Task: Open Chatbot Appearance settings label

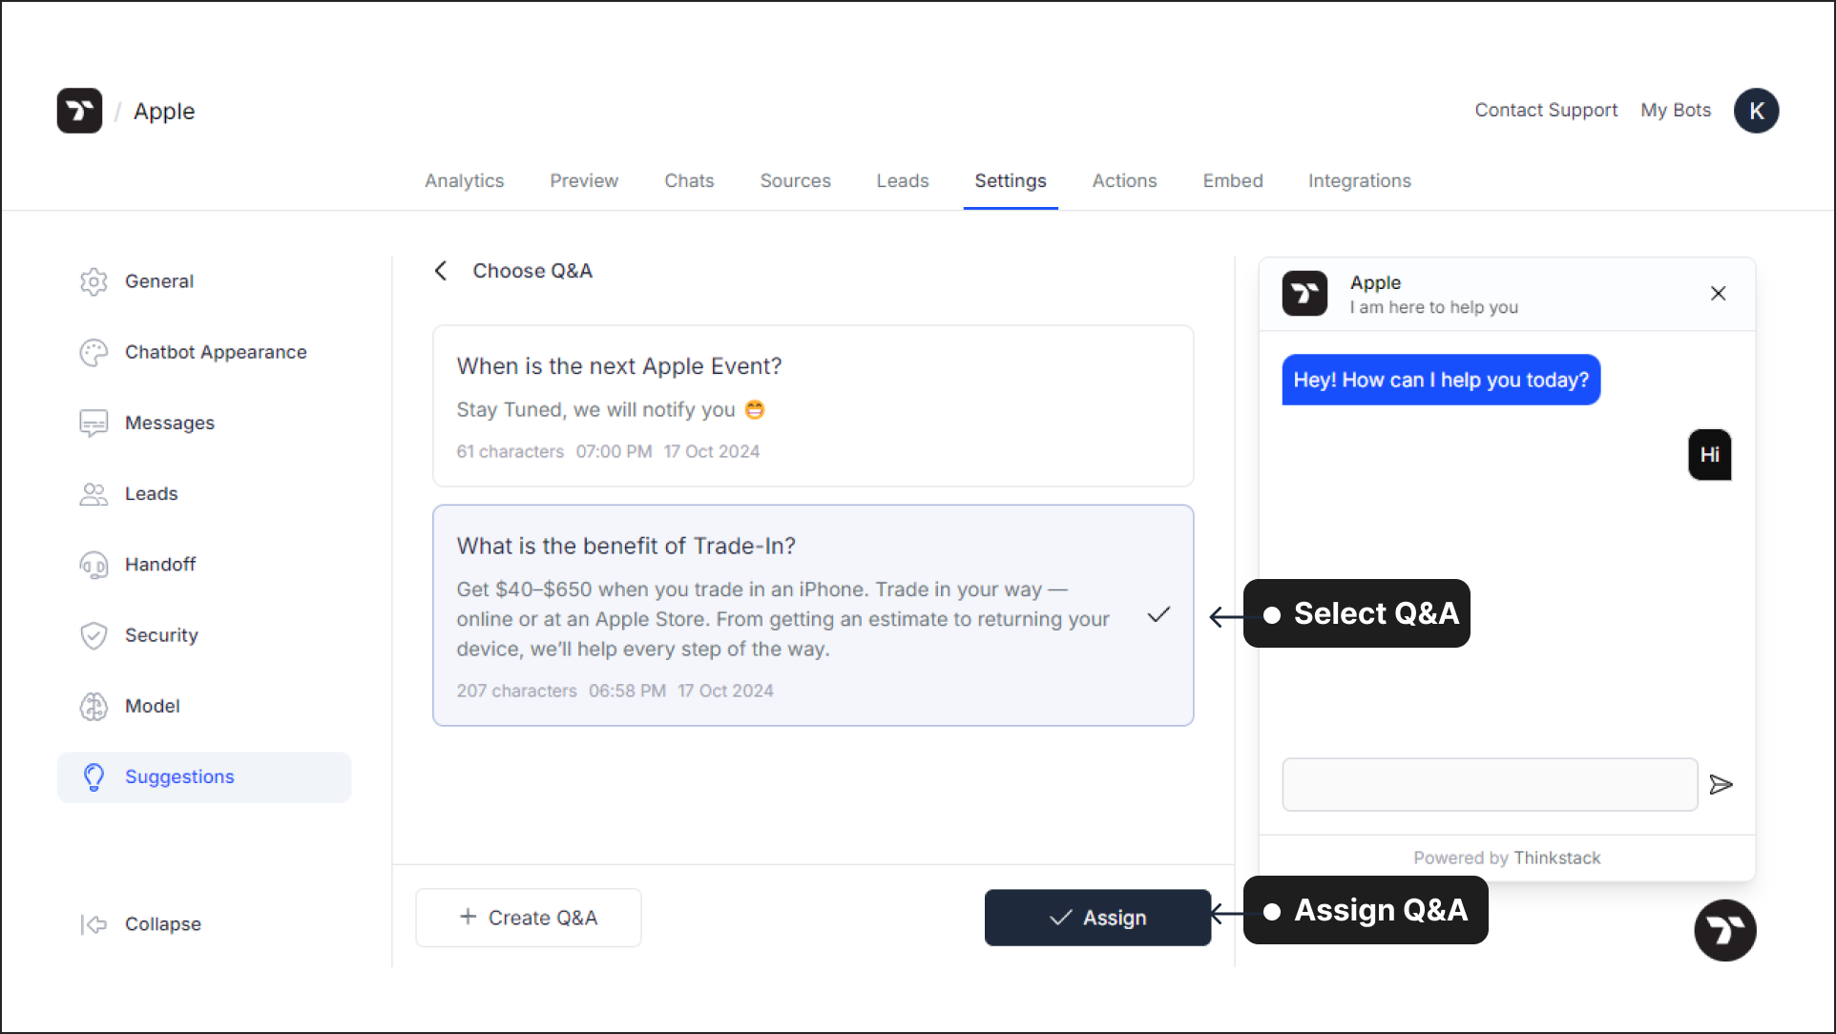Action: point(216,352)
